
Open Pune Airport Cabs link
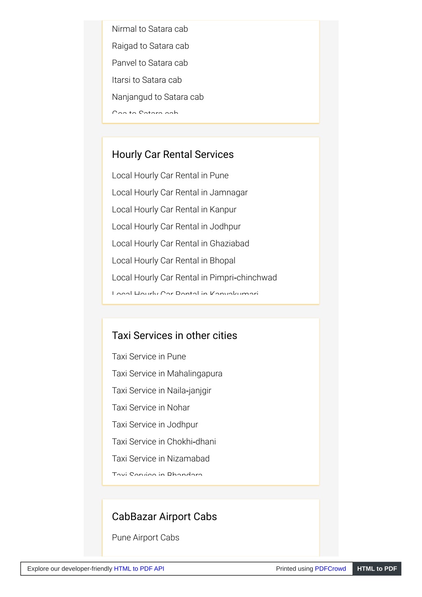tap(145, 538)
